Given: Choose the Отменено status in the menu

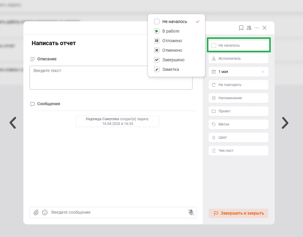Looking at the screenshot, I should [172, 50].
